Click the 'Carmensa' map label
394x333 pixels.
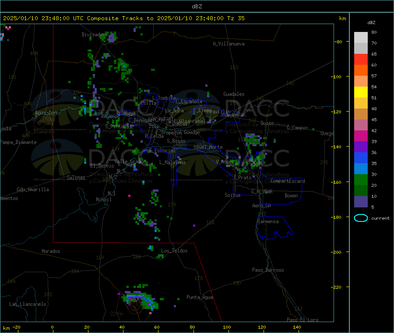268,221
